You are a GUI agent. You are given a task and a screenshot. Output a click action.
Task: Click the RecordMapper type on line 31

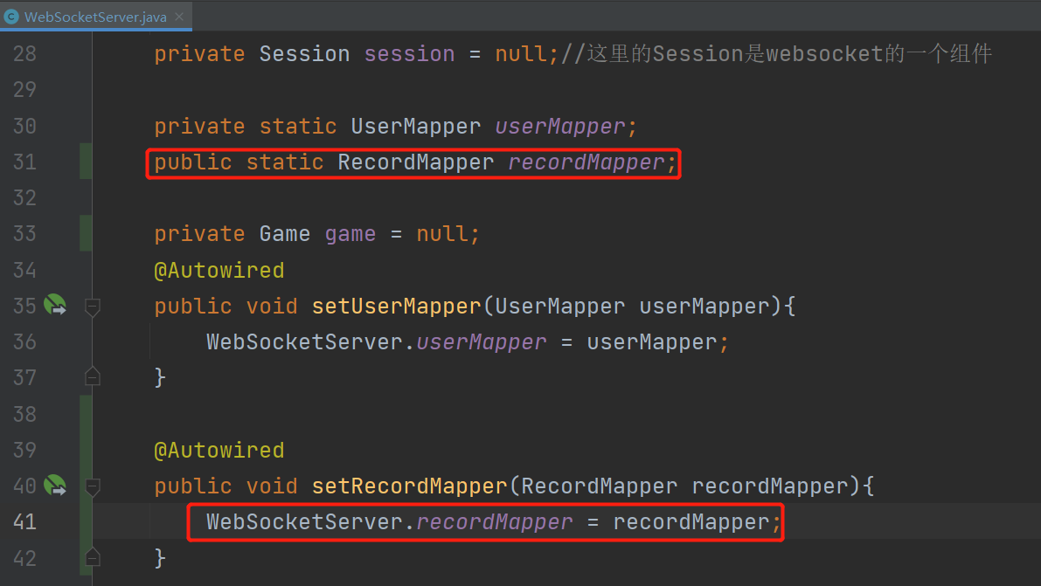[415, 162]
